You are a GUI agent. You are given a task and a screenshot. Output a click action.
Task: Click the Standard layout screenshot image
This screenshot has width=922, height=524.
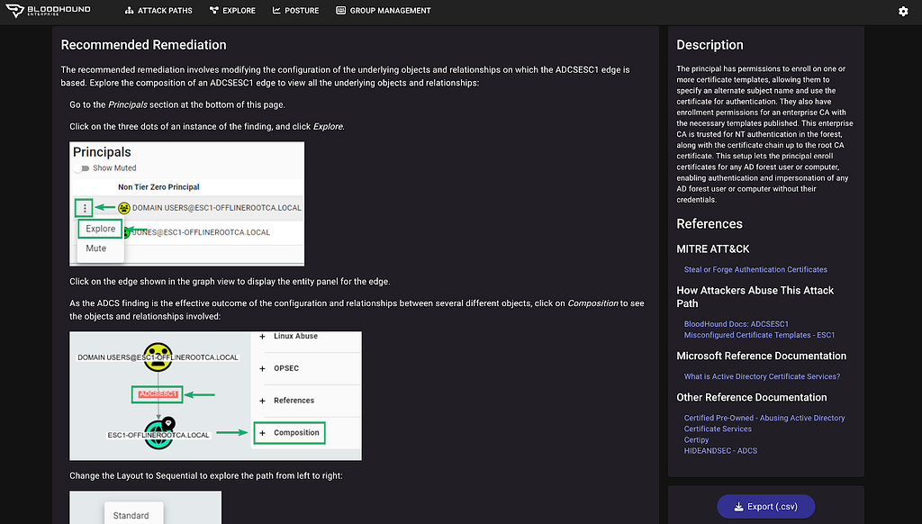tap(145, 508)
